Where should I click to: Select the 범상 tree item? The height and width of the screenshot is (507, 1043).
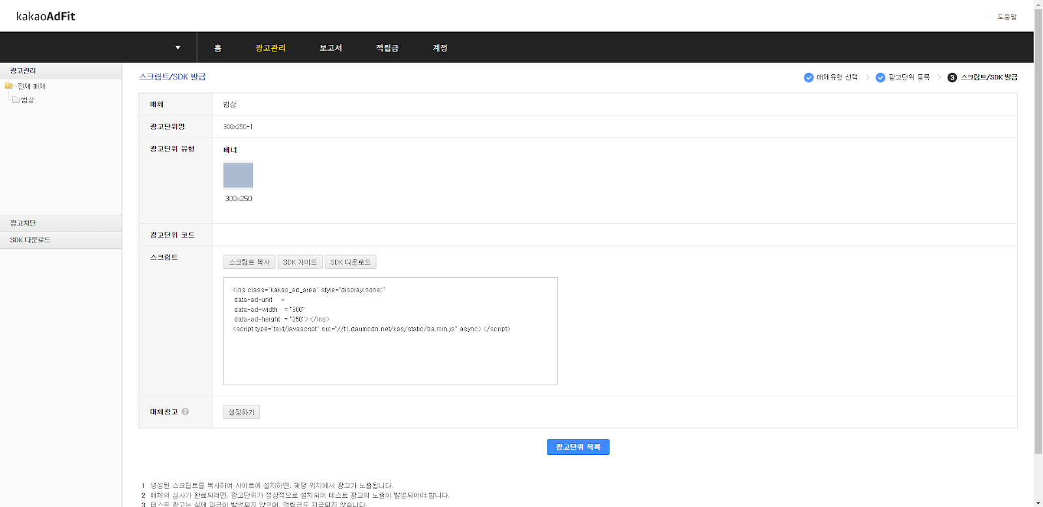27,100
